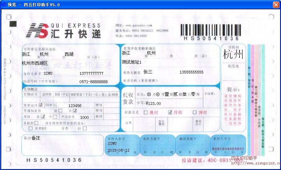Click the 收件人签字 signature box
The image size is (281, 170).
[228, 145]
